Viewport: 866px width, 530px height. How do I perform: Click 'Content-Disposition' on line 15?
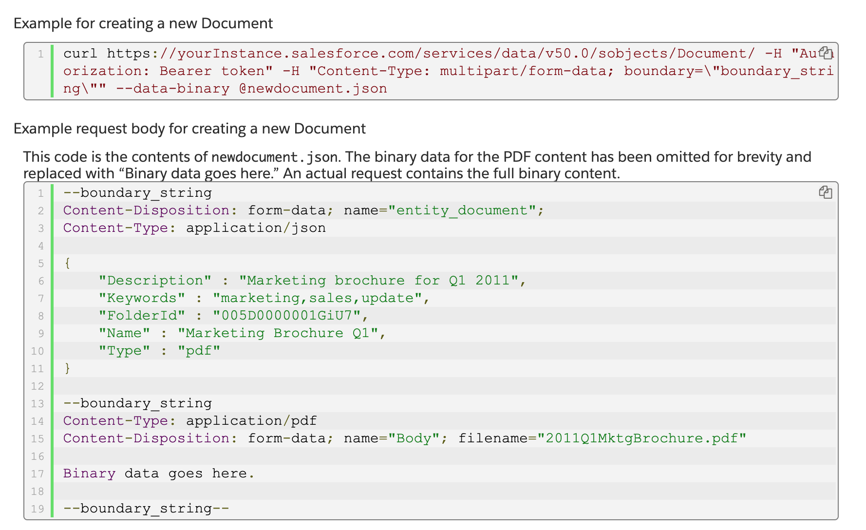pyautogui.click(x=146, y=438)
